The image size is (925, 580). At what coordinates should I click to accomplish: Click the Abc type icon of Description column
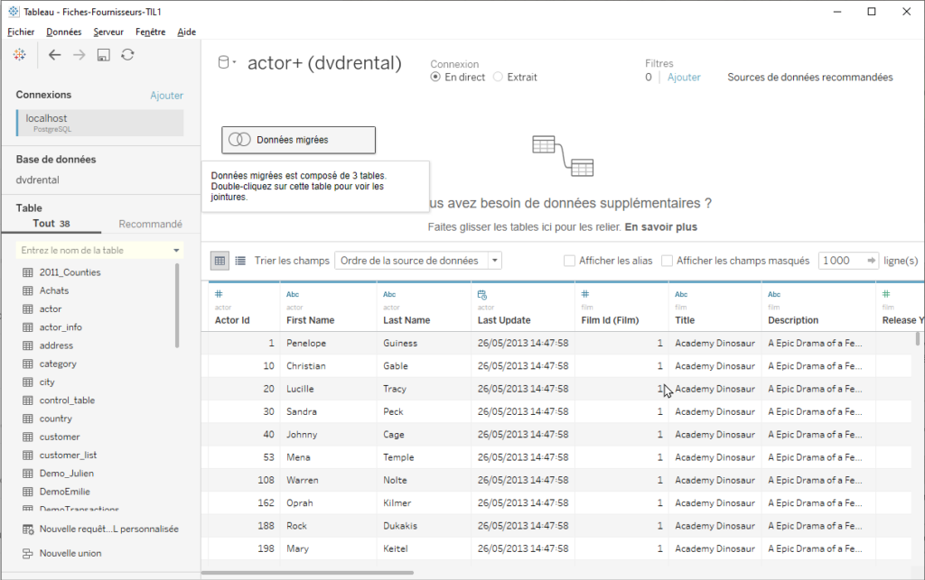(774, 294)
